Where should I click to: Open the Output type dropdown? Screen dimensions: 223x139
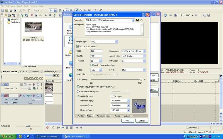(117, 41)
